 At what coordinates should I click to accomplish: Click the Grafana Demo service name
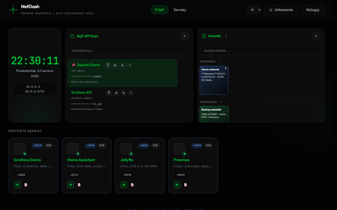coord(27,160)
